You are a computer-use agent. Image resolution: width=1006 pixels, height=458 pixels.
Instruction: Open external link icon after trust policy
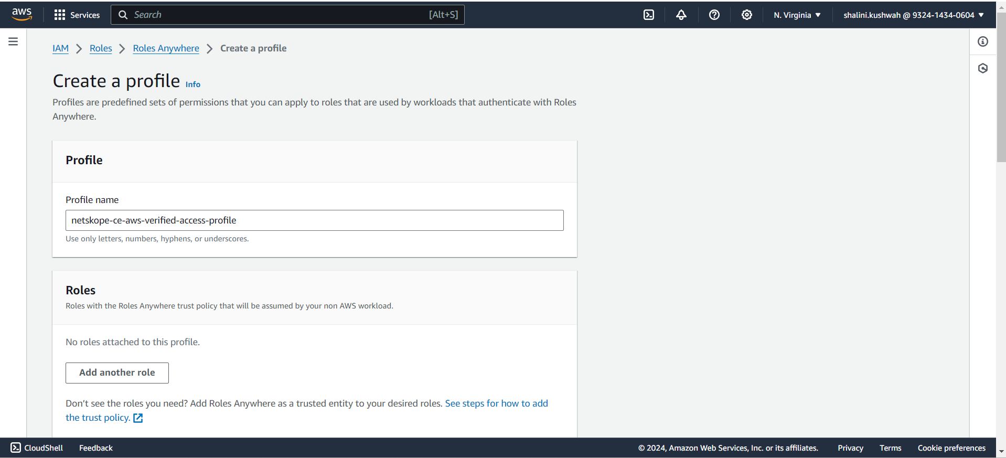click(x=138, y=418)
